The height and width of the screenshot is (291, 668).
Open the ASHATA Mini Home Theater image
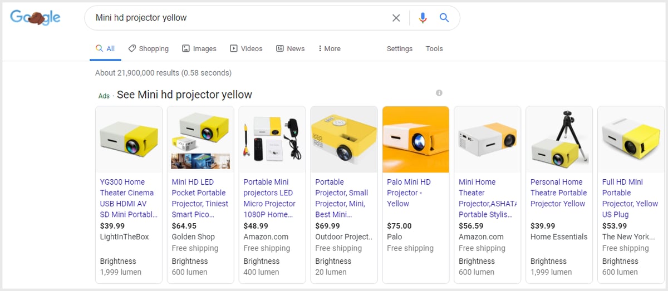click(x=488, y=140)
